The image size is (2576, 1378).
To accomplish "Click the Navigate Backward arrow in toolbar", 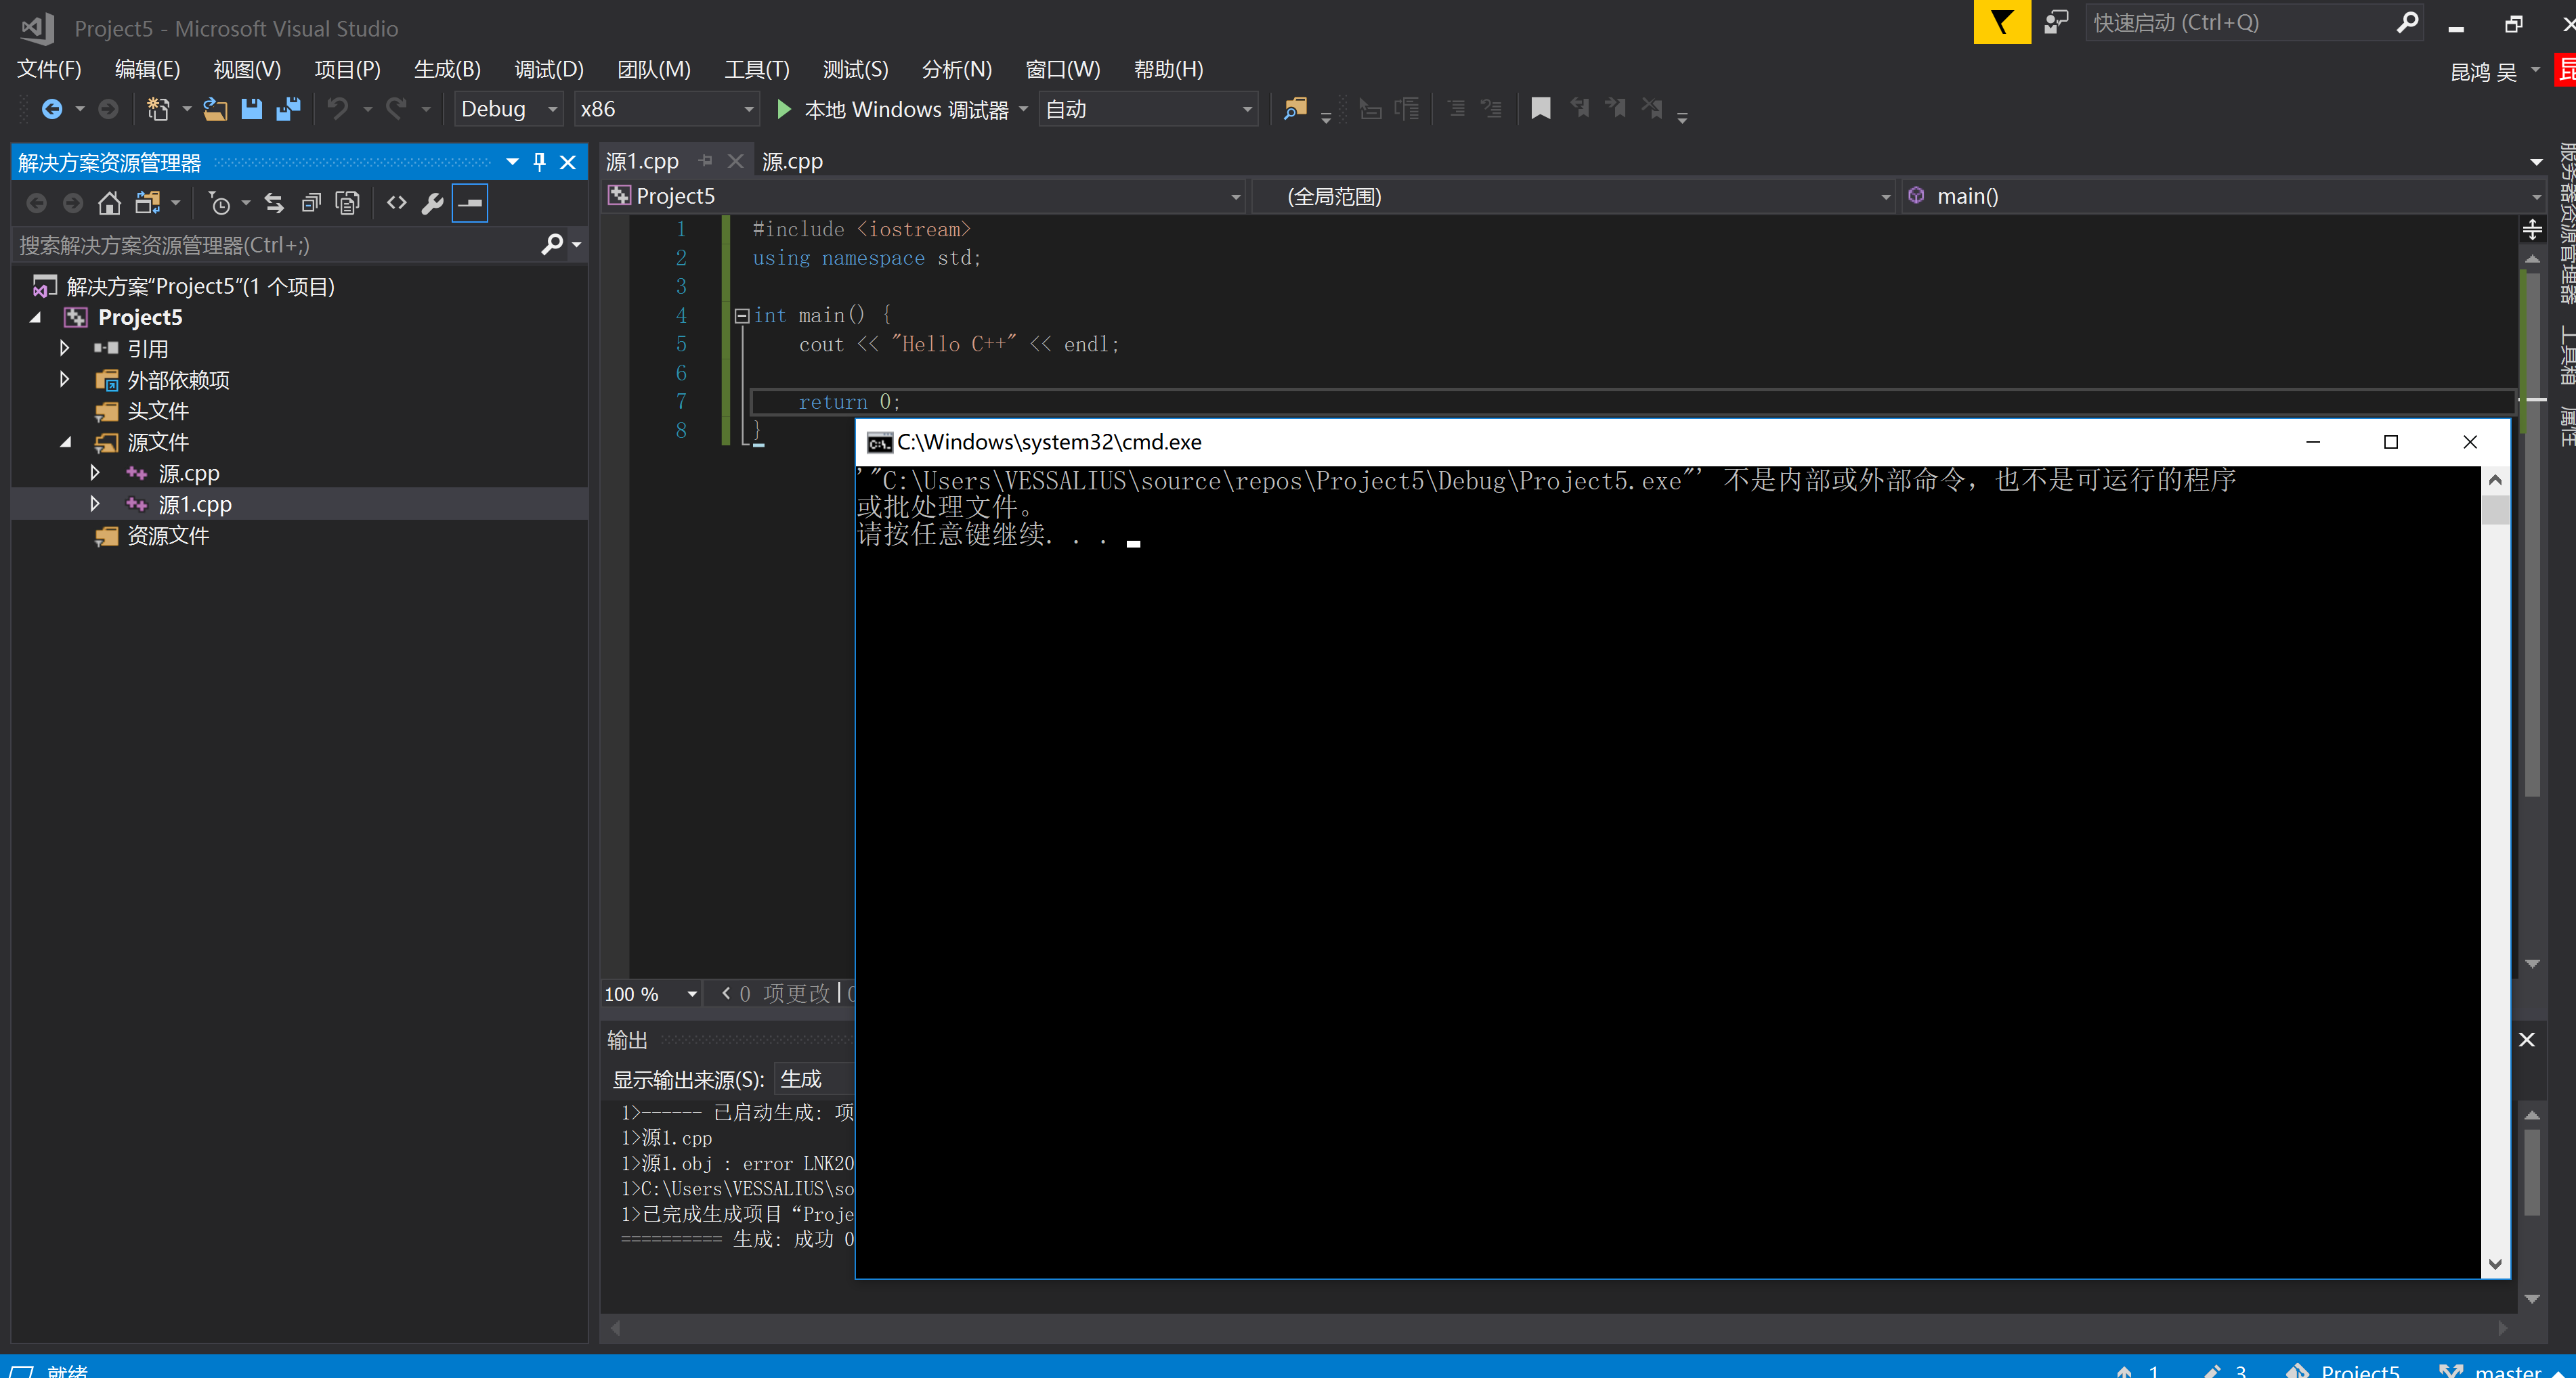I will (51, 109).
